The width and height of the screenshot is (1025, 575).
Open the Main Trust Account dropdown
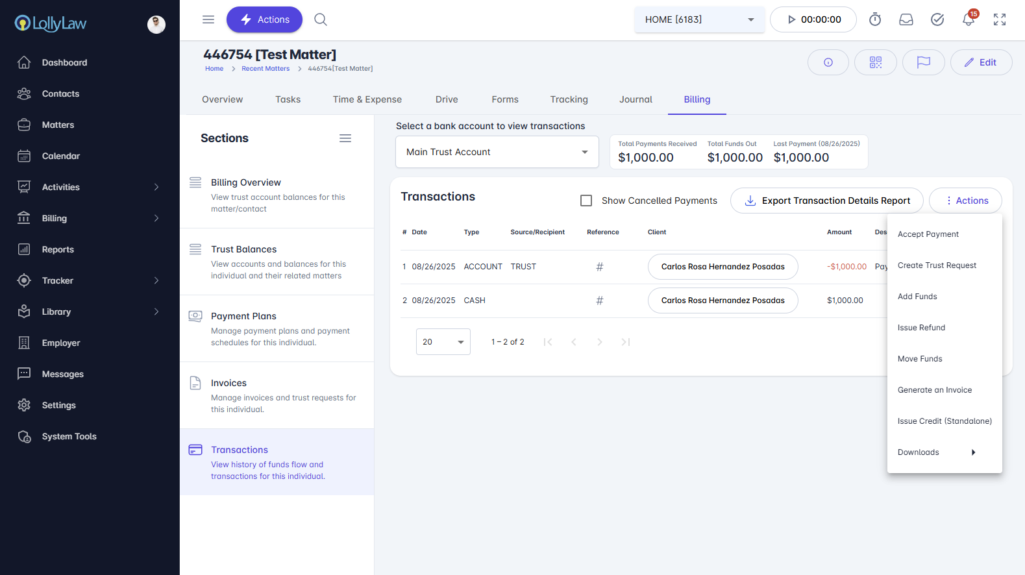pos(497,152)
